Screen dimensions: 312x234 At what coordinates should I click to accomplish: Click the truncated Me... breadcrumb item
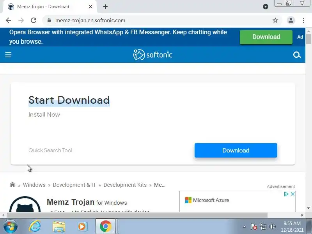160,185
